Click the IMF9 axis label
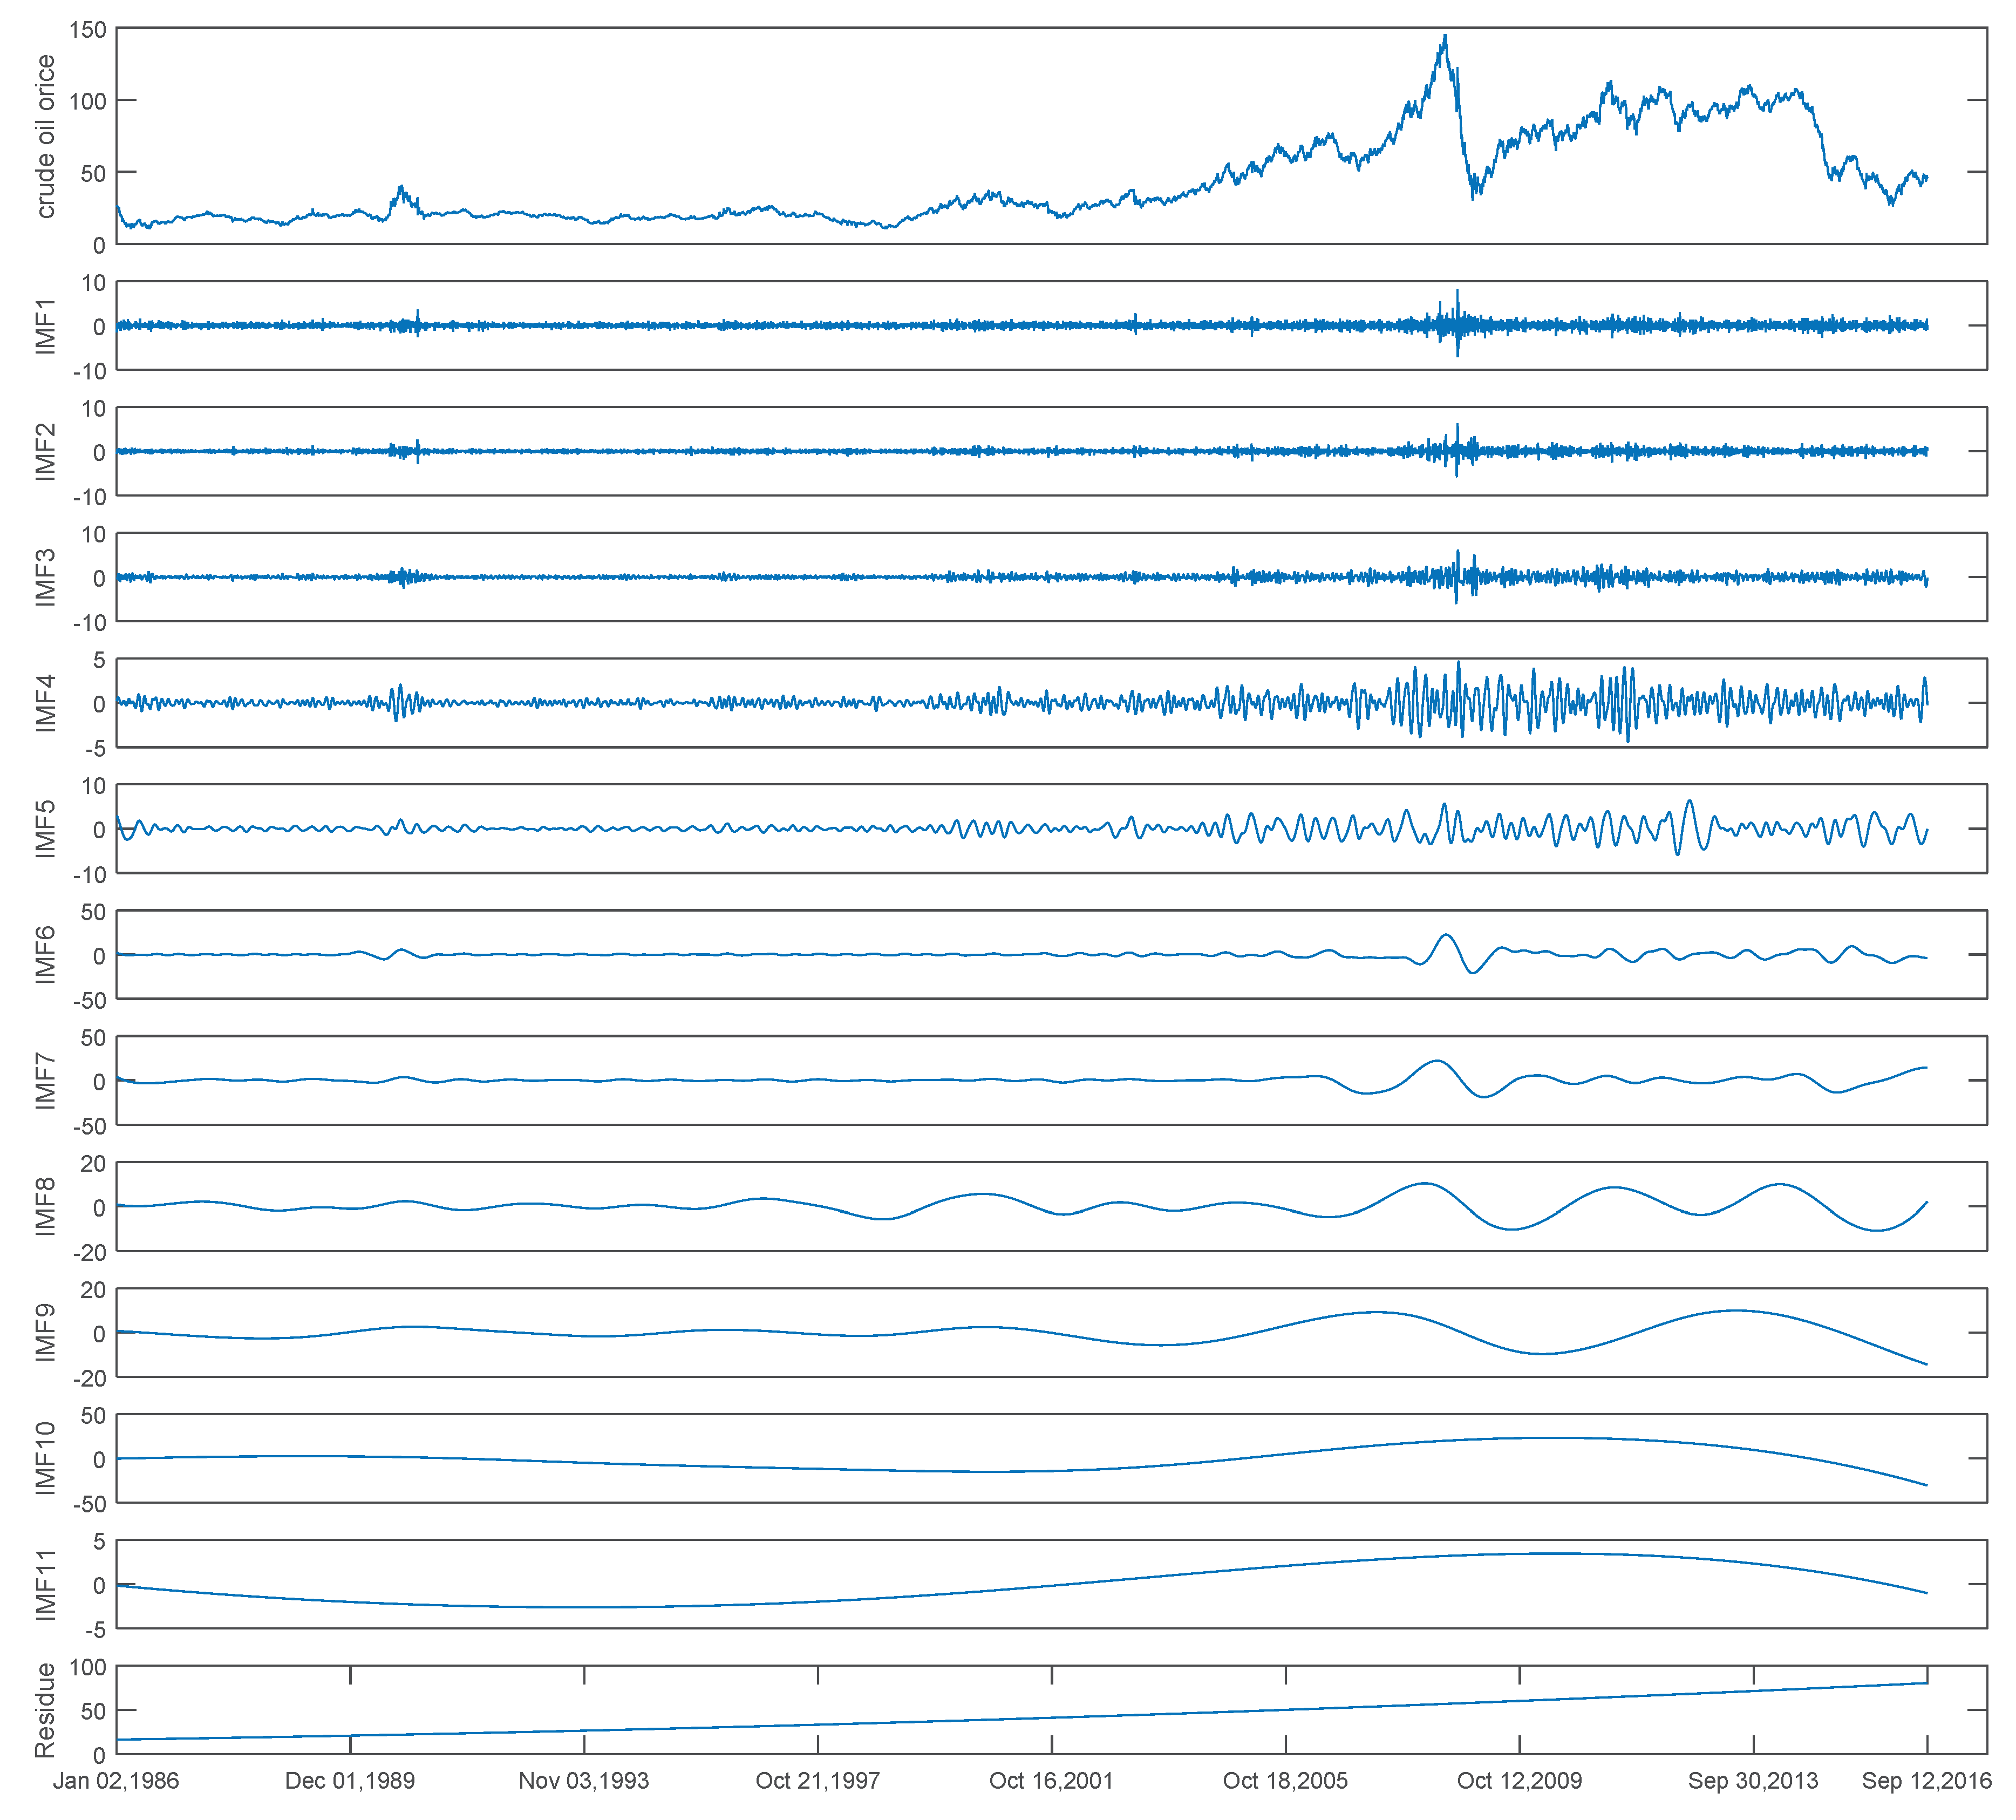The image size is (2016, 1820). pyautogui.click(x=45, y=1333)
